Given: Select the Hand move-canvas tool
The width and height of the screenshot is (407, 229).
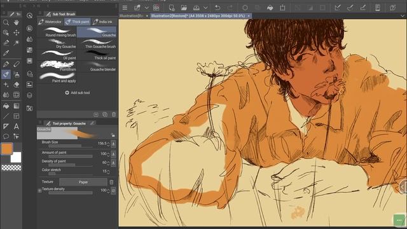Looking at the screenshot, I should (17, 23).
